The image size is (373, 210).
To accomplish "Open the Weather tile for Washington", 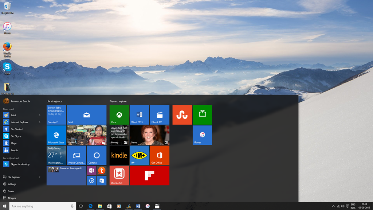I will 56,155.
